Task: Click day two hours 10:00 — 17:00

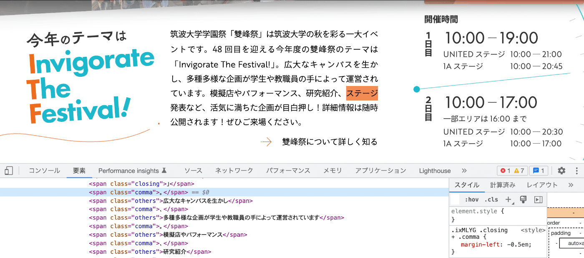Action: coord(491,102)
